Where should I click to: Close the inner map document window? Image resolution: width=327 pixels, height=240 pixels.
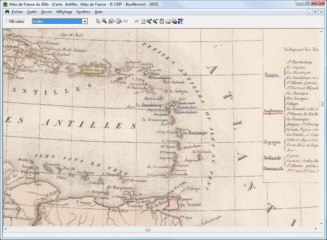click(x=321, y=12)
